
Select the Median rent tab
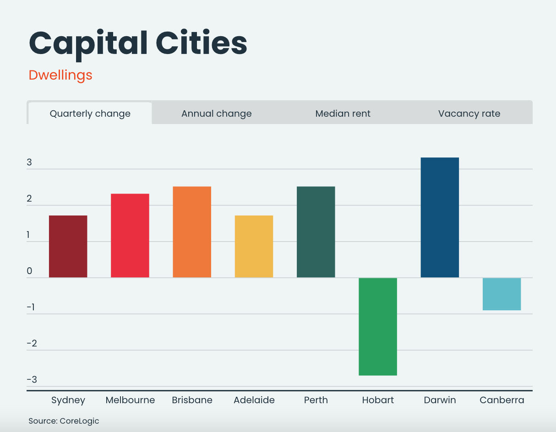click(343, 114)
